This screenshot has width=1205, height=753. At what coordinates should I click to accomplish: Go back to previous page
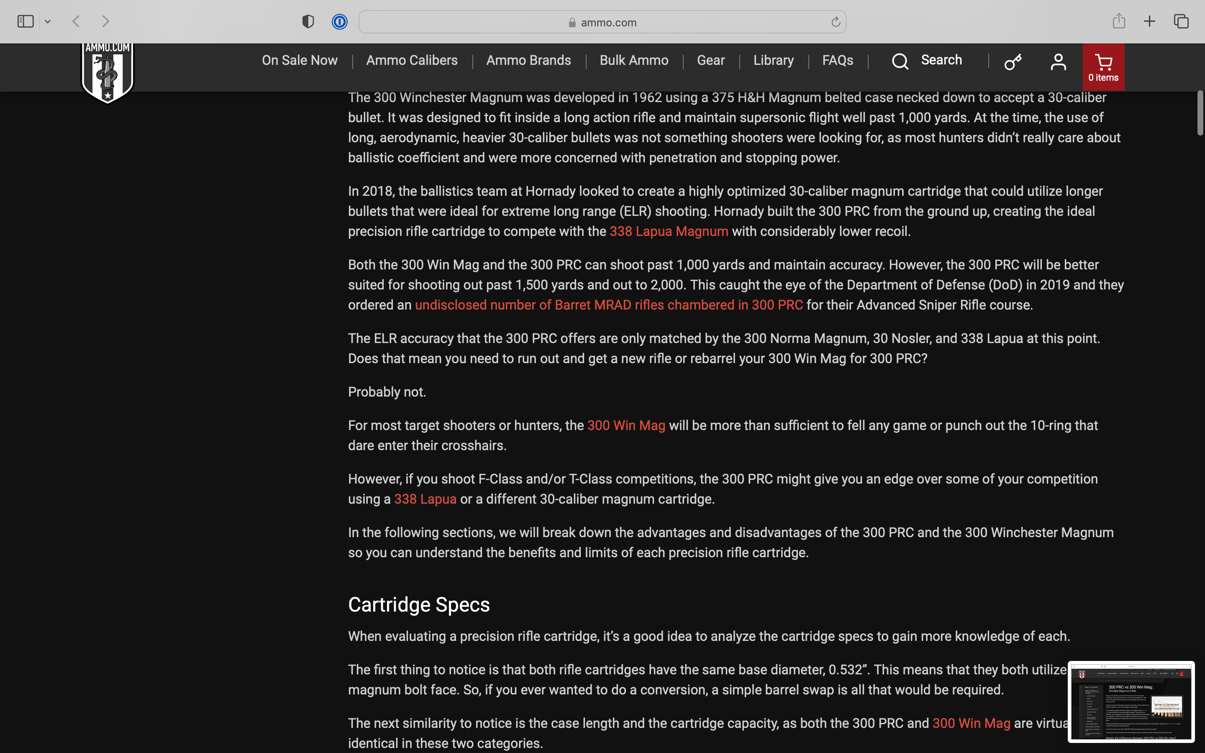coord(76,21)
